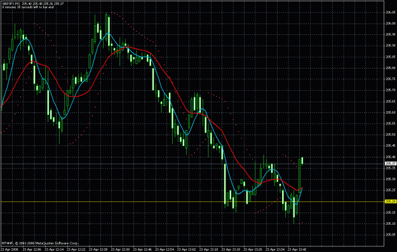
Task: Click the 205.80 price axis label
Action: (390, 68)
